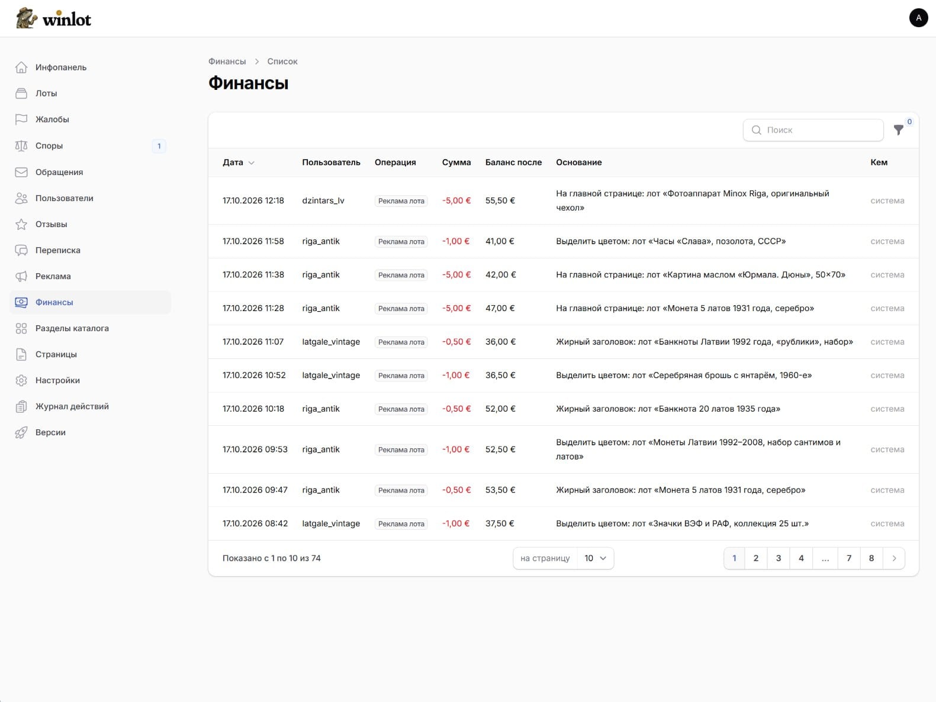This screenshot has width=936, height=702.
Task: Click the winlot logo
Action: 54,18
